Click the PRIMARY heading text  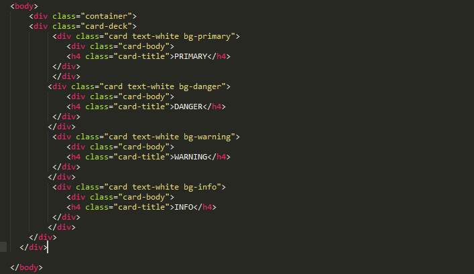[x=191, y=56]
